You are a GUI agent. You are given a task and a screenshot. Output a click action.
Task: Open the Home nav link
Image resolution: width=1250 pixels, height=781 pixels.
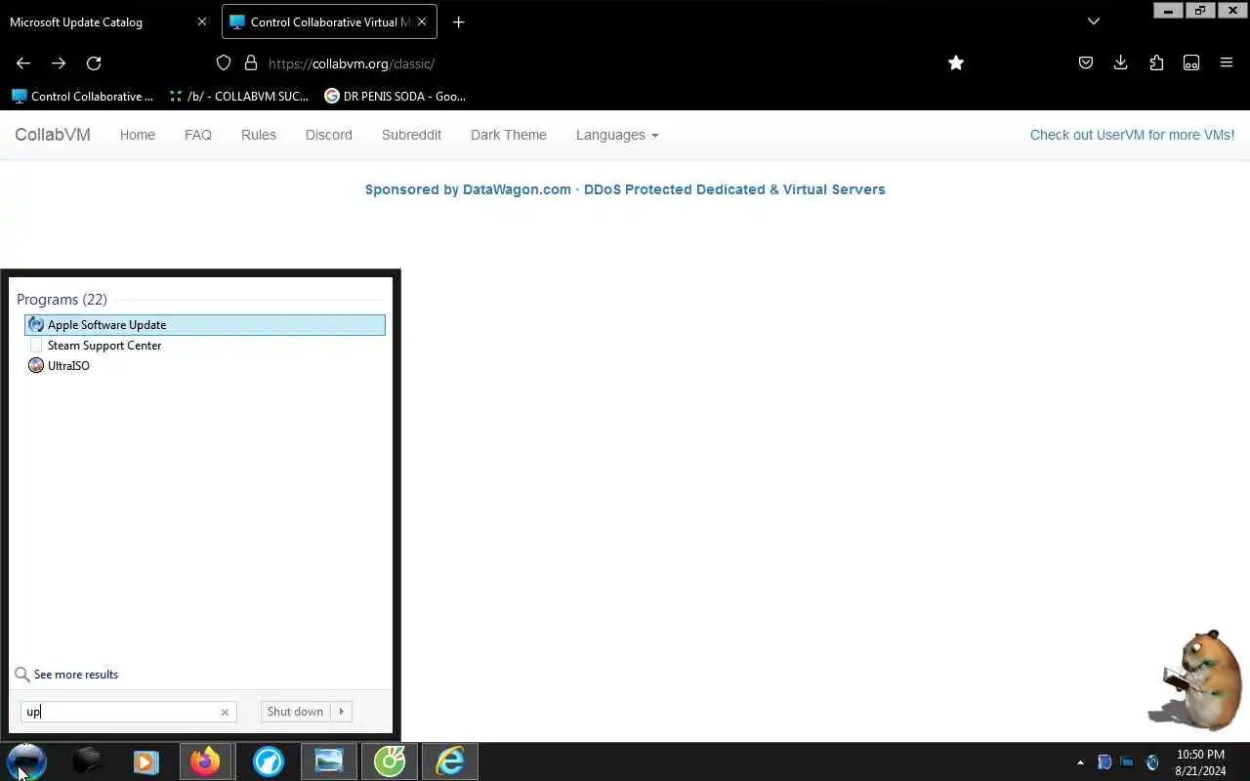click(x=138, y=135)
